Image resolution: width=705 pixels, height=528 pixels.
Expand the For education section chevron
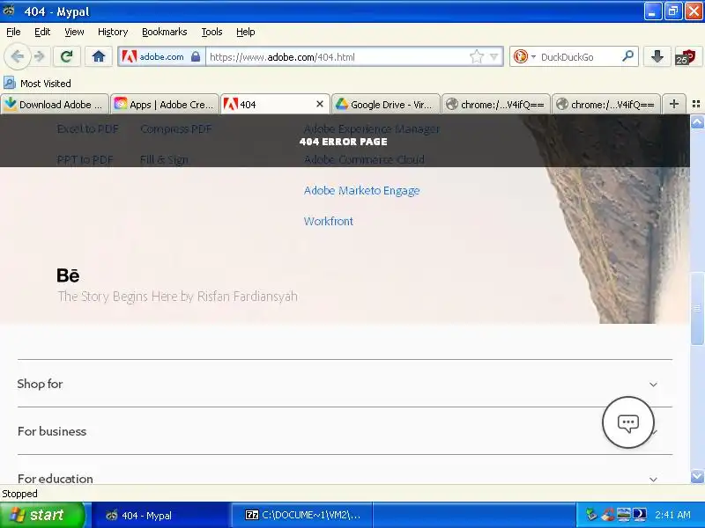click(653, 479)
